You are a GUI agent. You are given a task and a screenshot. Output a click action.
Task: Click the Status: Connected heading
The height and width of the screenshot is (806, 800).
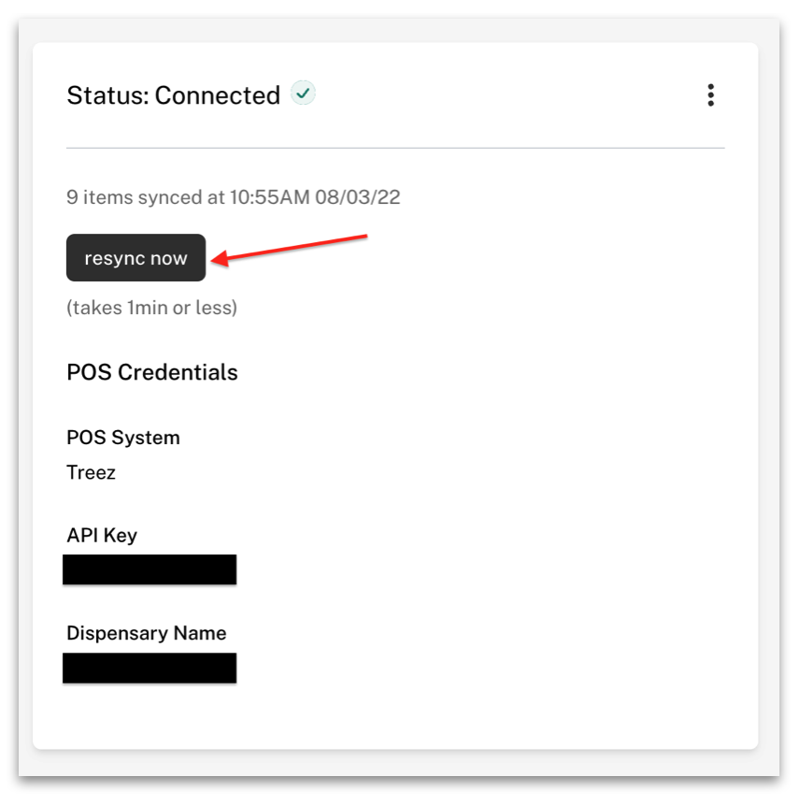point(173,95)
